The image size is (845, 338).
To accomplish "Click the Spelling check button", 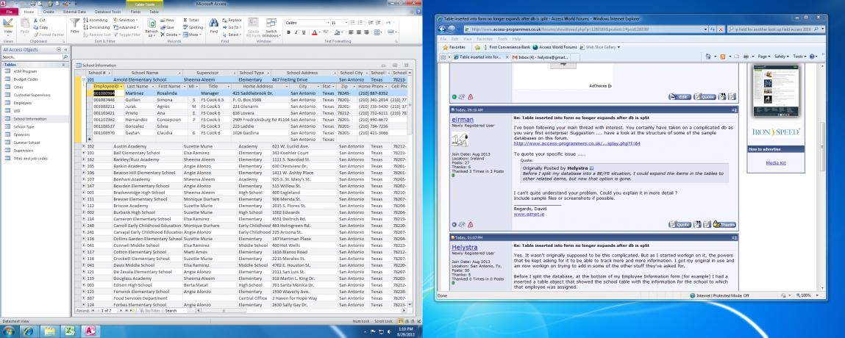I will [193, 27].
